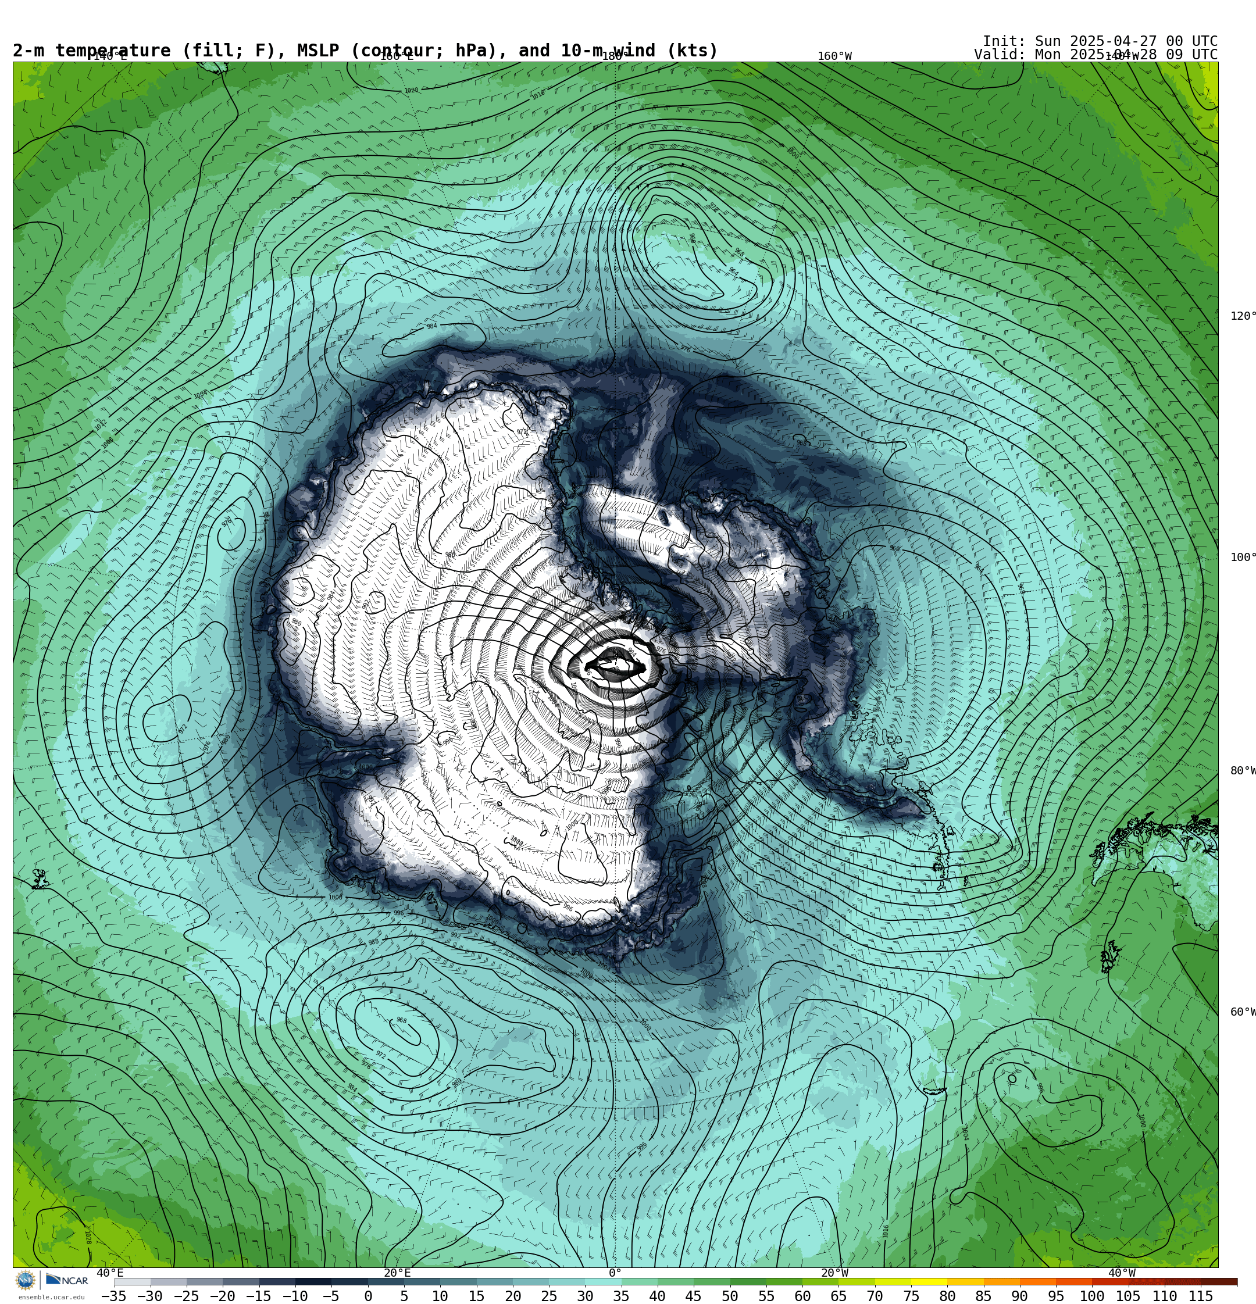Click the 0° longitude label

click(x=615, y=1273)
